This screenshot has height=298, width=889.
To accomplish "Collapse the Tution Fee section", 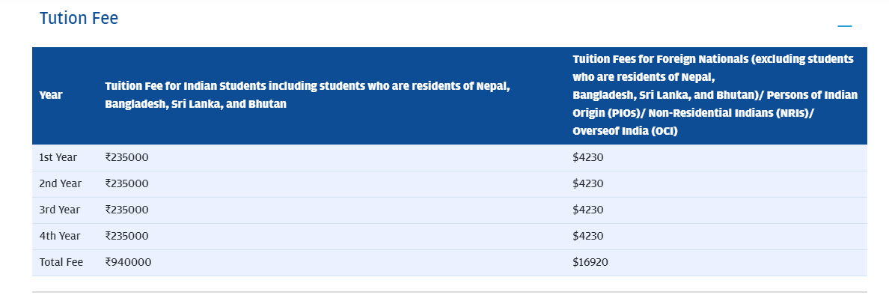I will coord(845,26).
